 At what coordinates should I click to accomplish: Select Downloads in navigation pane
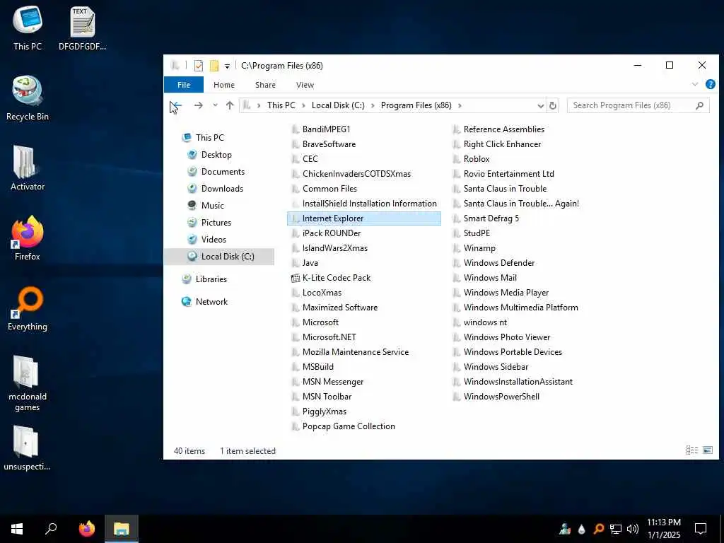215,188
